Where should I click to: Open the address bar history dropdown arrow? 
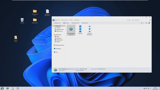coord(127,20)
